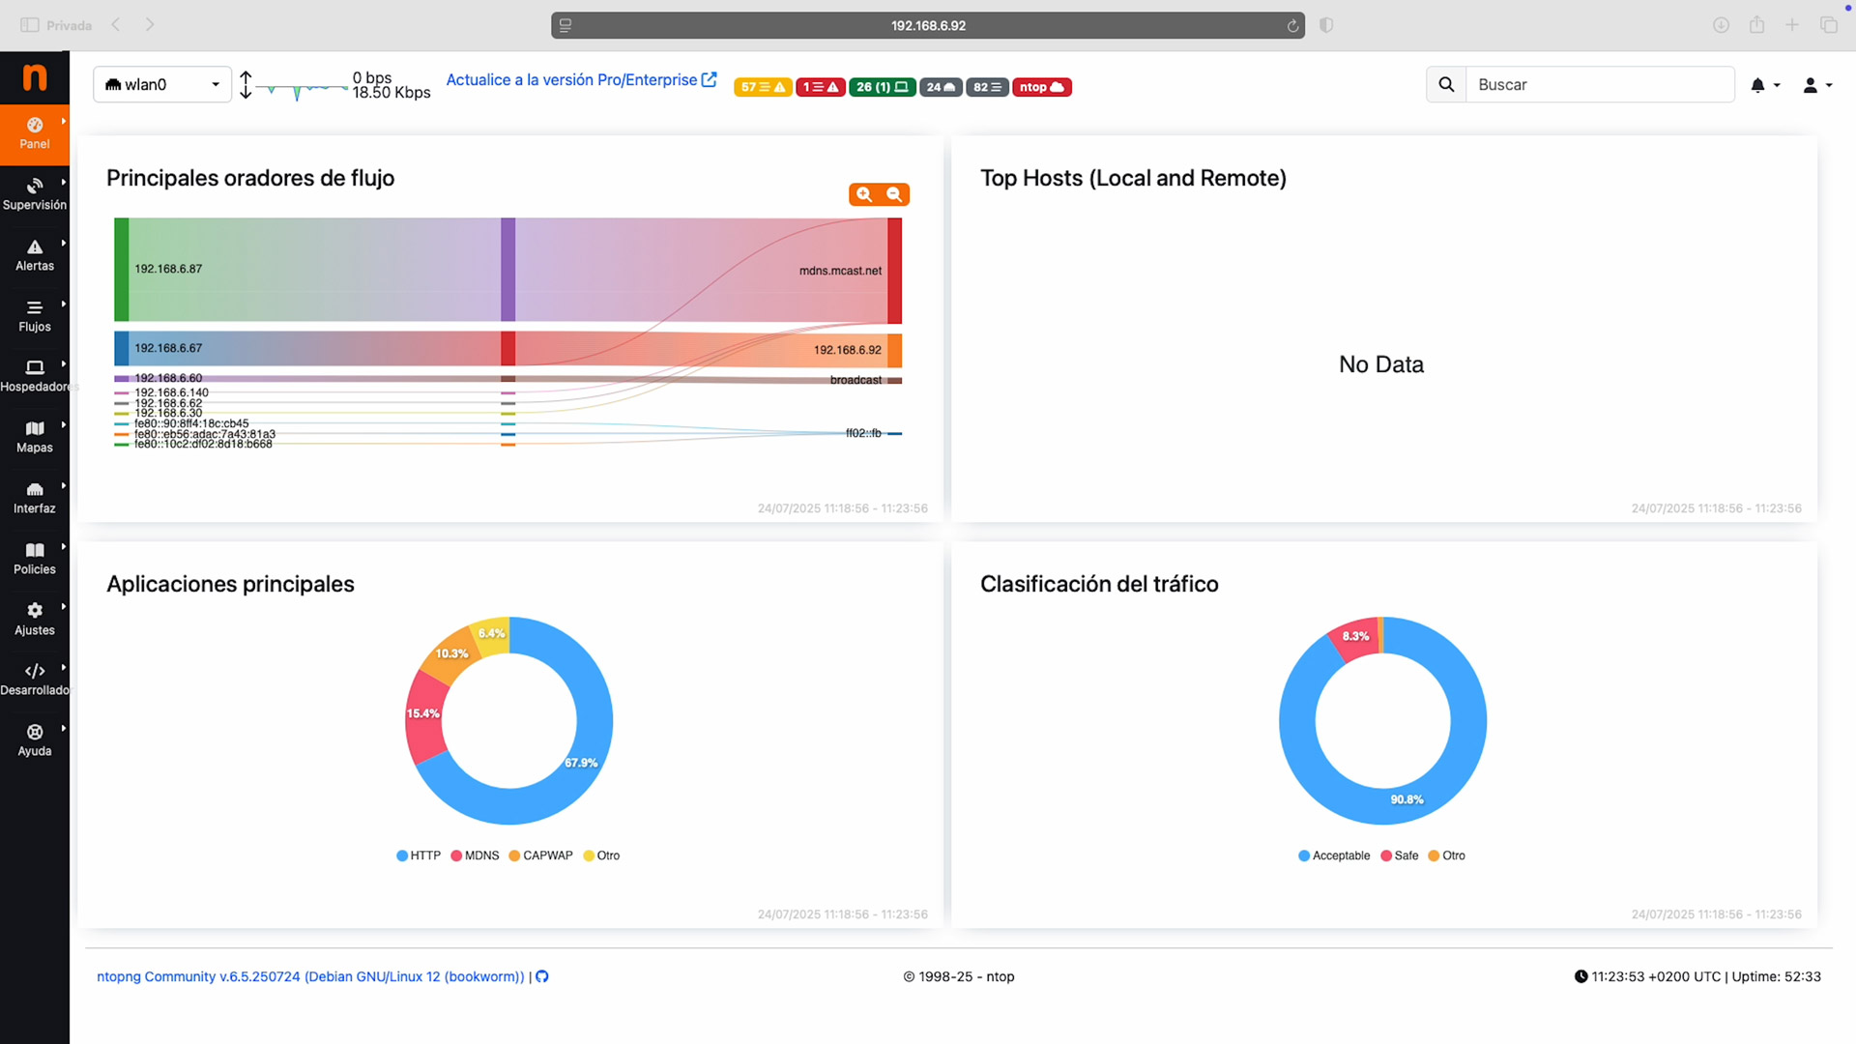
Task: Open Mapas in the sidebar
Action: (x=35, y=437)
